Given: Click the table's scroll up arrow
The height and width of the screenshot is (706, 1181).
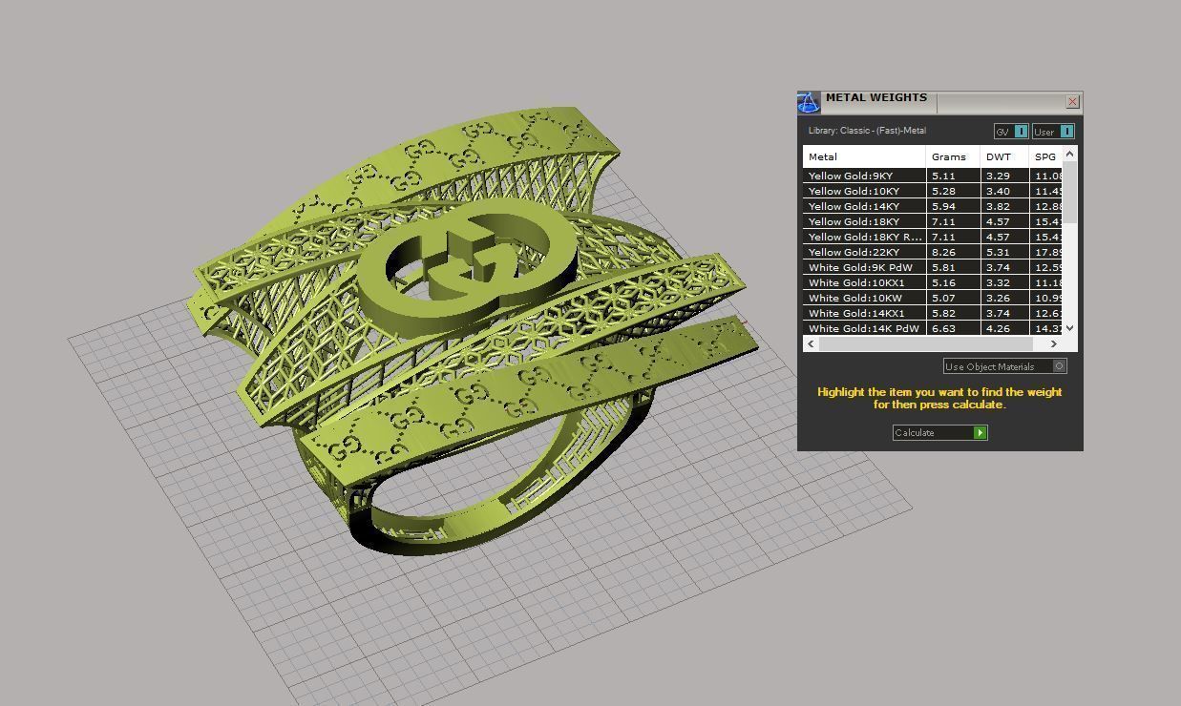Looking at the screenshot, I should (x=1069, y=154).
